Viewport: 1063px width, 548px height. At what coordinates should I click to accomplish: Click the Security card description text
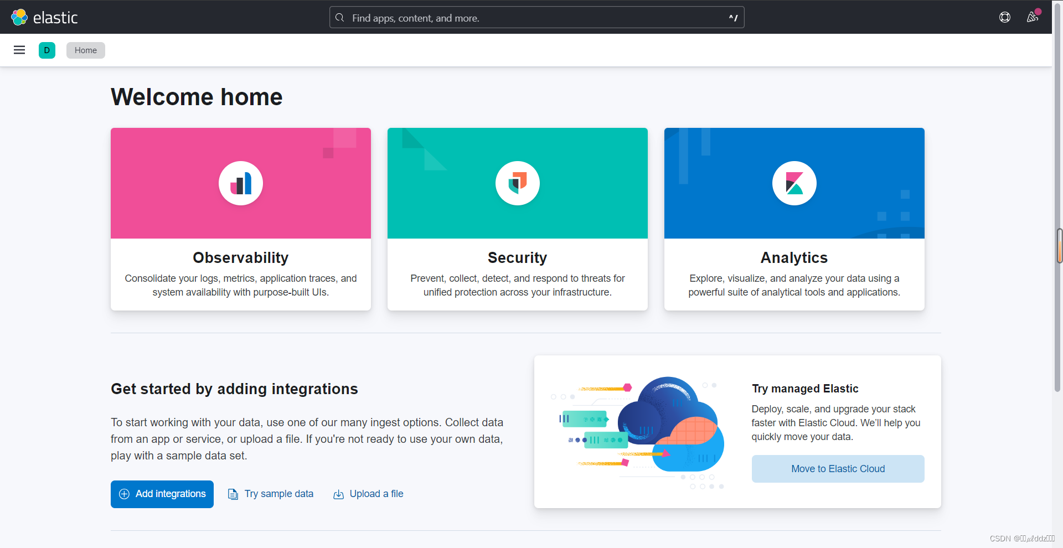518,285
